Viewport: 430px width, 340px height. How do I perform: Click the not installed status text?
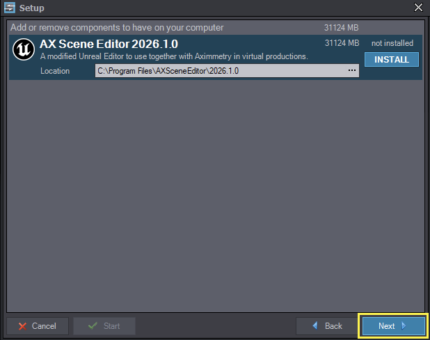pyautogui.click(x=392, y=43)
